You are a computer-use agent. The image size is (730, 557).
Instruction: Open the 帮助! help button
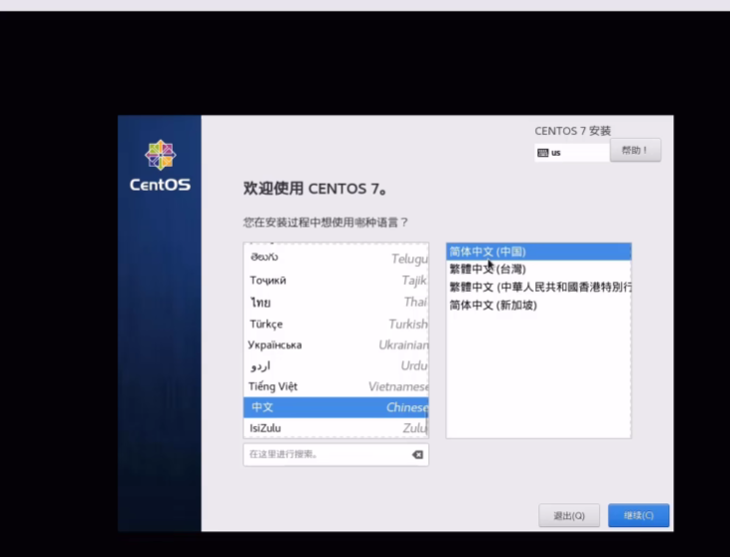click(635, 150)
